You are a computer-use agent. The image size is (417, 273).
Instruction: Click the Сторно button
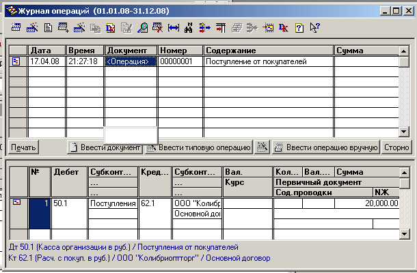coord(396,147)
